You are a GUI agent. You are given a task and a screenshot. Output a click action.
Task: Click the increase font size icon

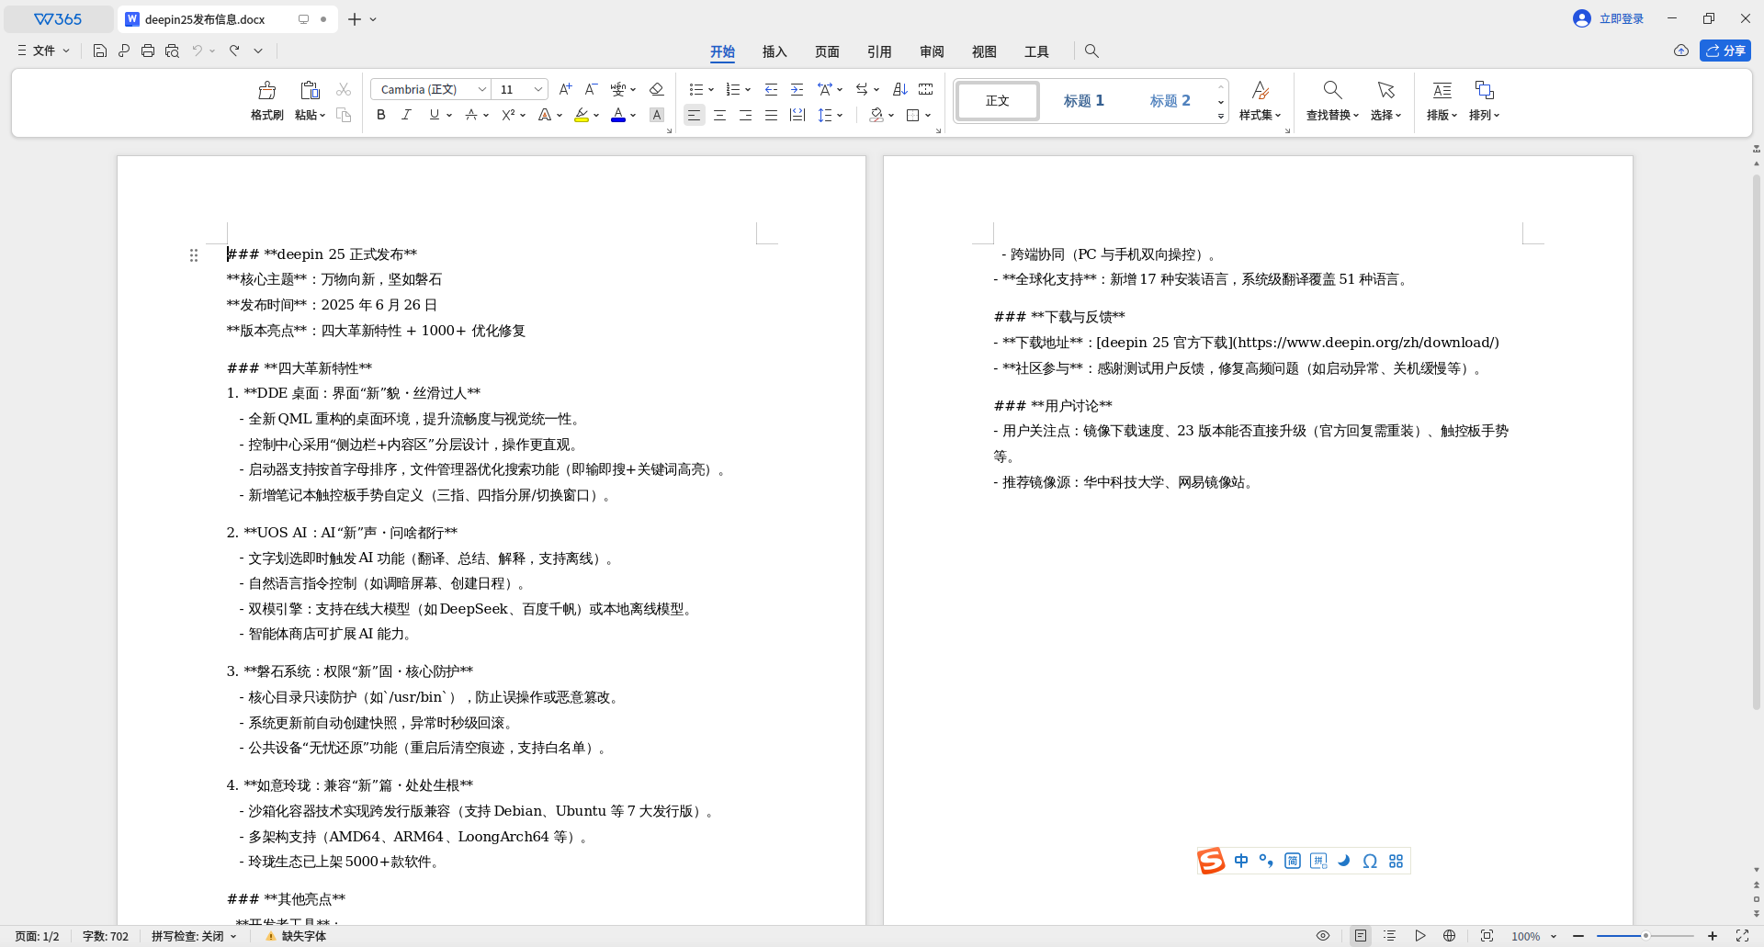pyautogui.click(x=565, y=89)
